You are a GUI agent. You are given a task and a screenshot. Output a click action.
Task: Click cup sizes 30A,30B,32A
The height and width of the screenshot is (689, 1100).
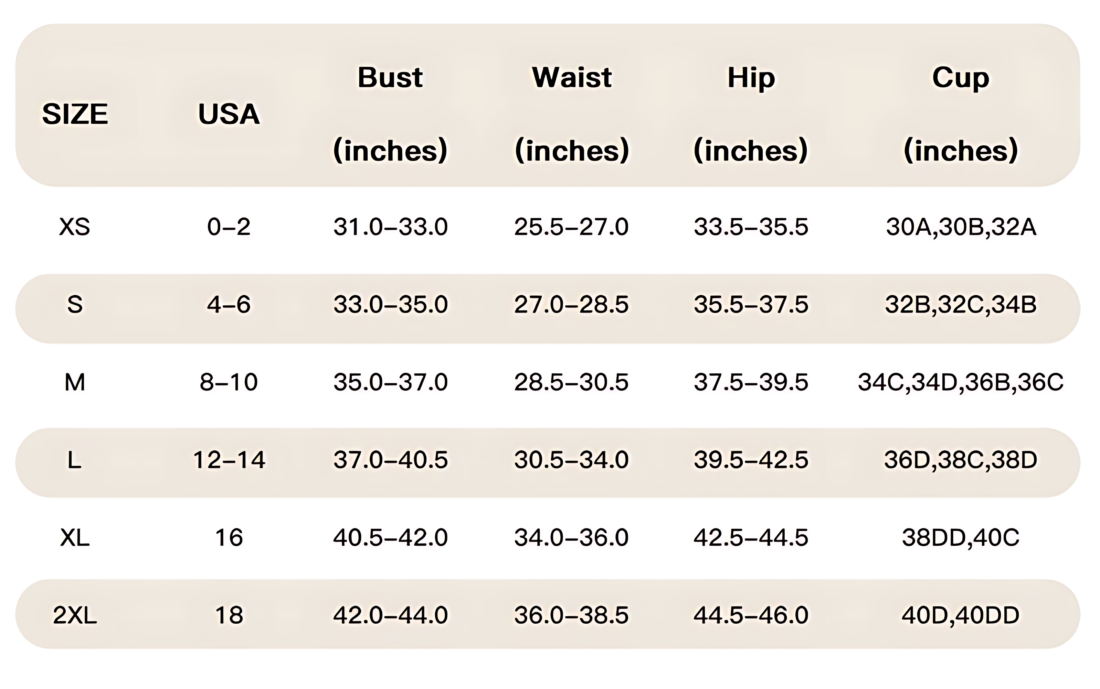click(x=961, y=227)
